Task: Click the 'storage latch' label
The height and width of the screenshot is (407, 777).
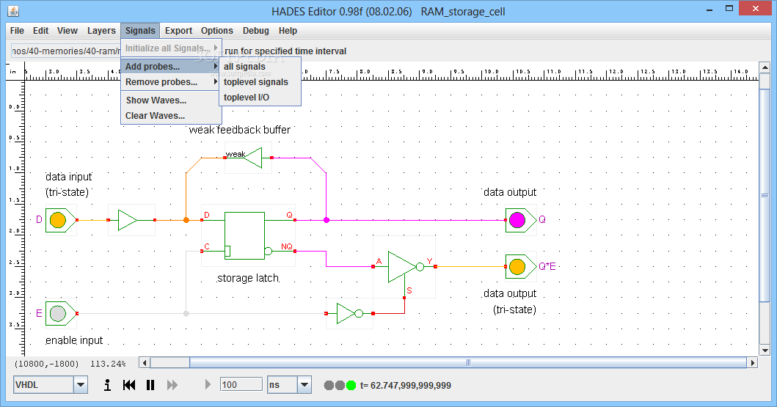Action: pos(248,278)
